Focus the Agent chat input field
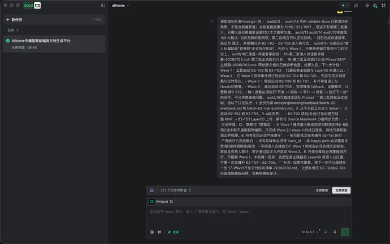The image size is (390, 244). point(249,216)
